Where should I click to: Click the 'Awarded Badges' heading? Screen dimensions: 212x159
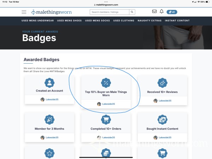point(41,60)
